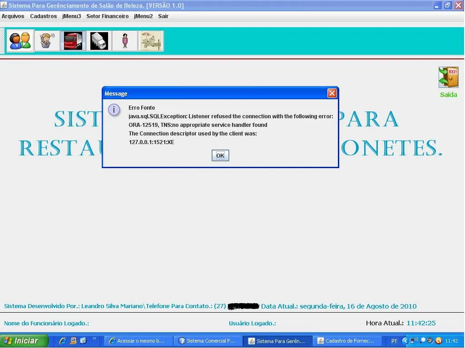The image size is (465, 348).
Task: Close the Message dialog with red X
Action: (x=332, y=93)
